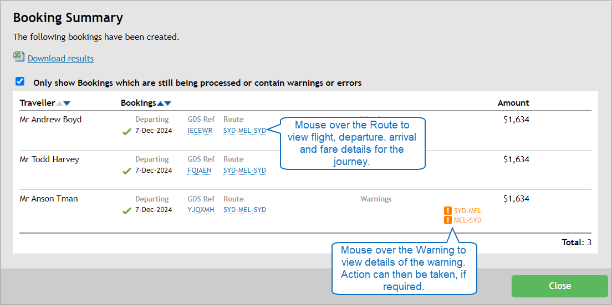Uncheck the only show warnings checkbox
This screenshot has height=305, width=612.
(x=20, y=82)
